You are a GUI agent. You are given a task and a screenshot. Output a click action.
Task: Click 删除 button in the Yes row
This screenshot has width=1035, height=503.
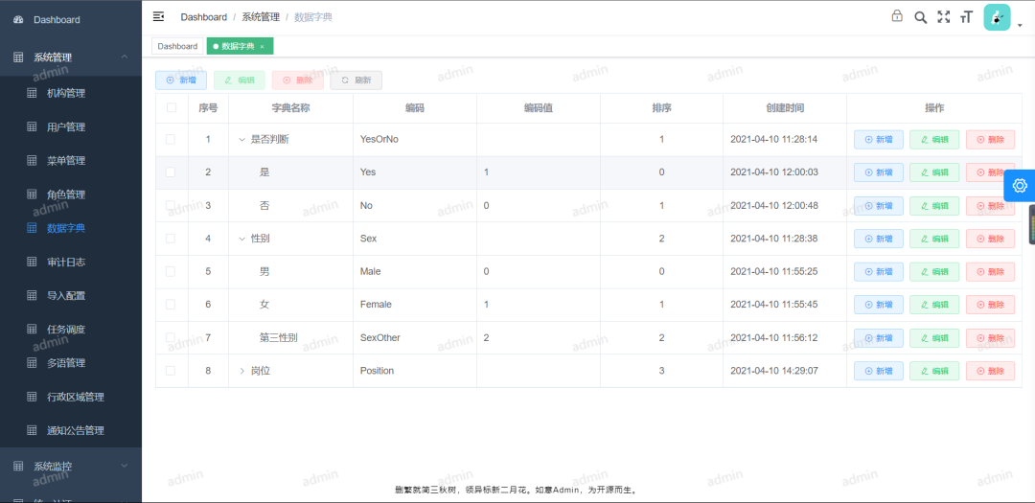(990, 172)
